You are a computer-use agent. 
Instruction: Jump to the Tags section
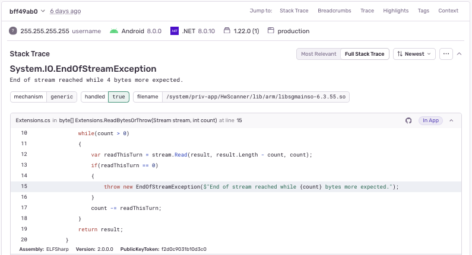(x=423, y=11)
